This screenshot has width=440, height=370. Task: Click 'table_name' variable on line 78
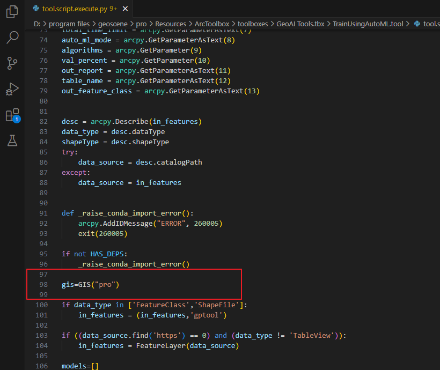tap(82, 81)
